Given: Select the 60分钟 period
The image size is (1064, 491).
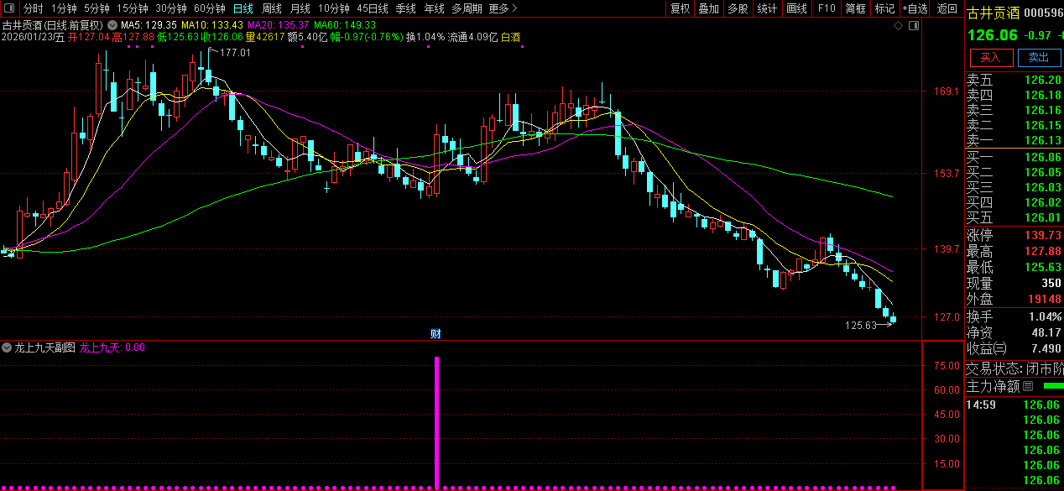Looking at the screenshot, I should 210,8.
